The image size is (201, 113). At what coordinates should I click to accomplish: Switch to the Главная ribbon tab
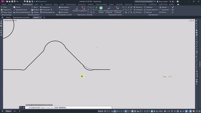(x=3, y=4)
